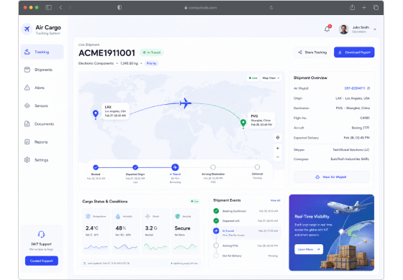Copy the Air Waybill number icon
This screenshot has height=280, width=403.
(368, 88)
